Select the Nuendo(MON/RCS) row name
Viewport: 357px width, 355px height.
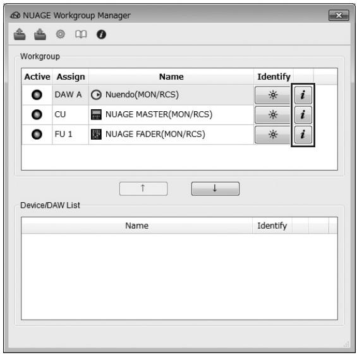142,95
